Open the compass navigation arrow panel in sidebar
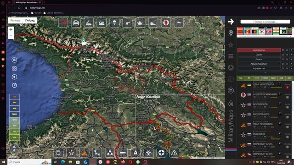The image size is (294, 165). pos(231,67)
